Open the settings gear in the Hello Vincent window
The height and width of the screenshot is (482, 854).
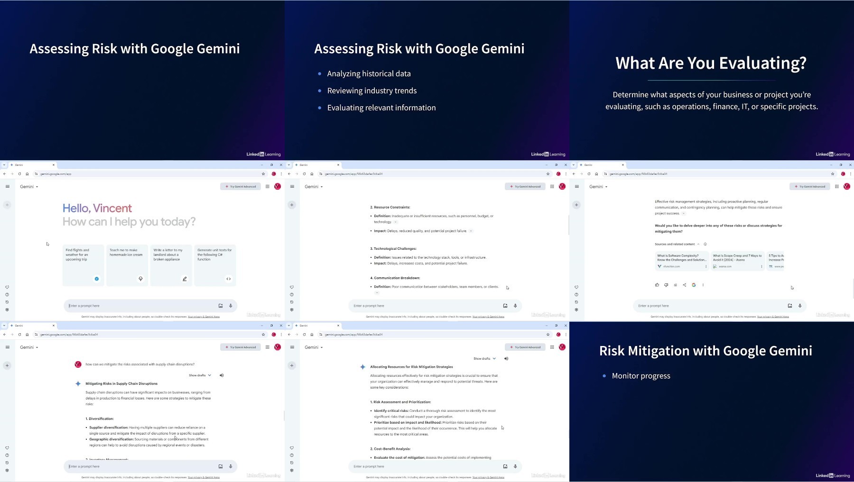click(7, 309)
